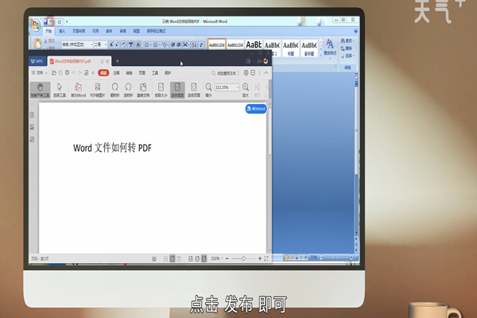Click the plus zoom button in WPS status bar

coord(260,258)
